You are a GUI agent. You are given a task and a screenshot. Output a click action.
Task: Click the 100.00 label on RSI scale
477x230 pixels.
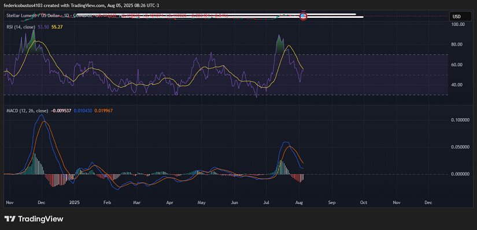coord(457,24)
